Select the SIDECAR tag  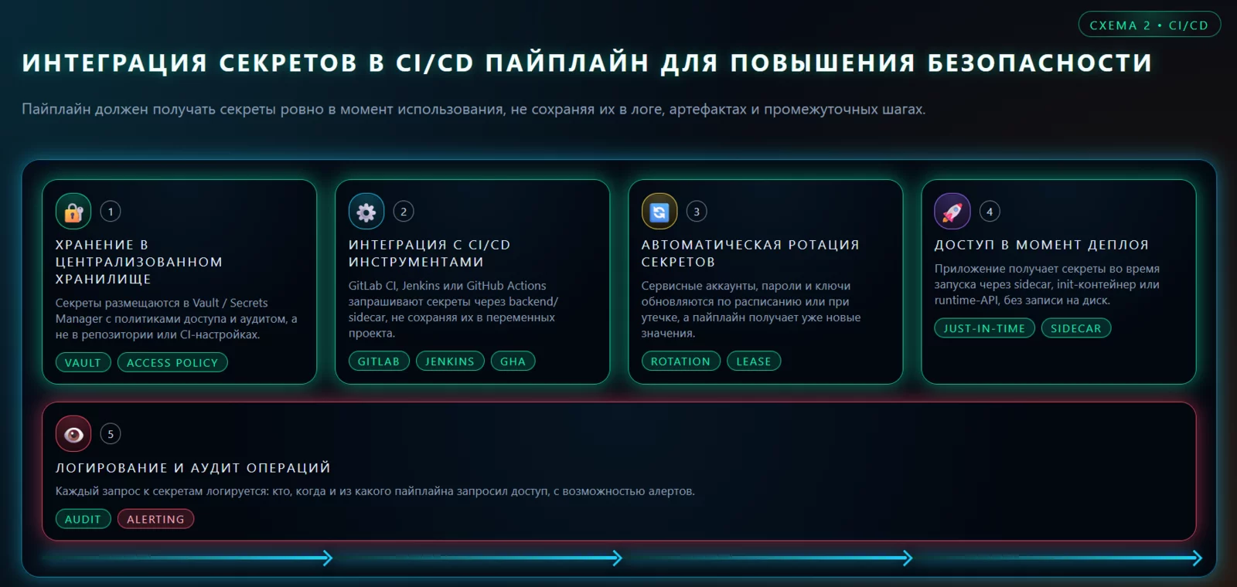pos(1076,328)
